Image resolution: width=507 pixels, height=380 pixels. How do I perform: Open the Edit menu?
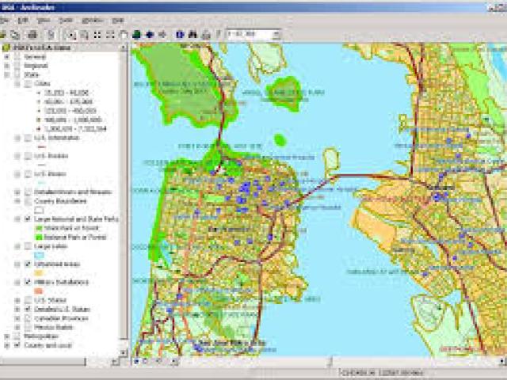tap(23, 21)
